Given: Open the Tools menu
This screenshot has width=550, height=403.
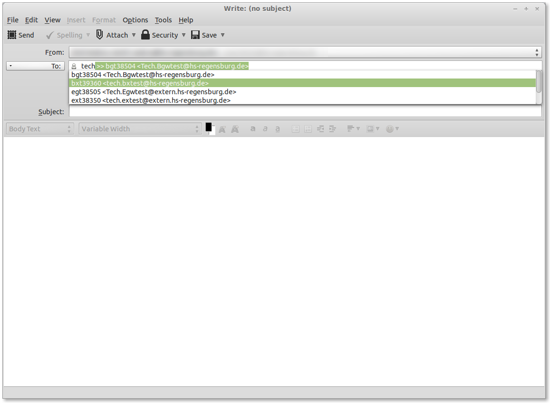Looking at the screenshot, I should [x=163, y=20].
